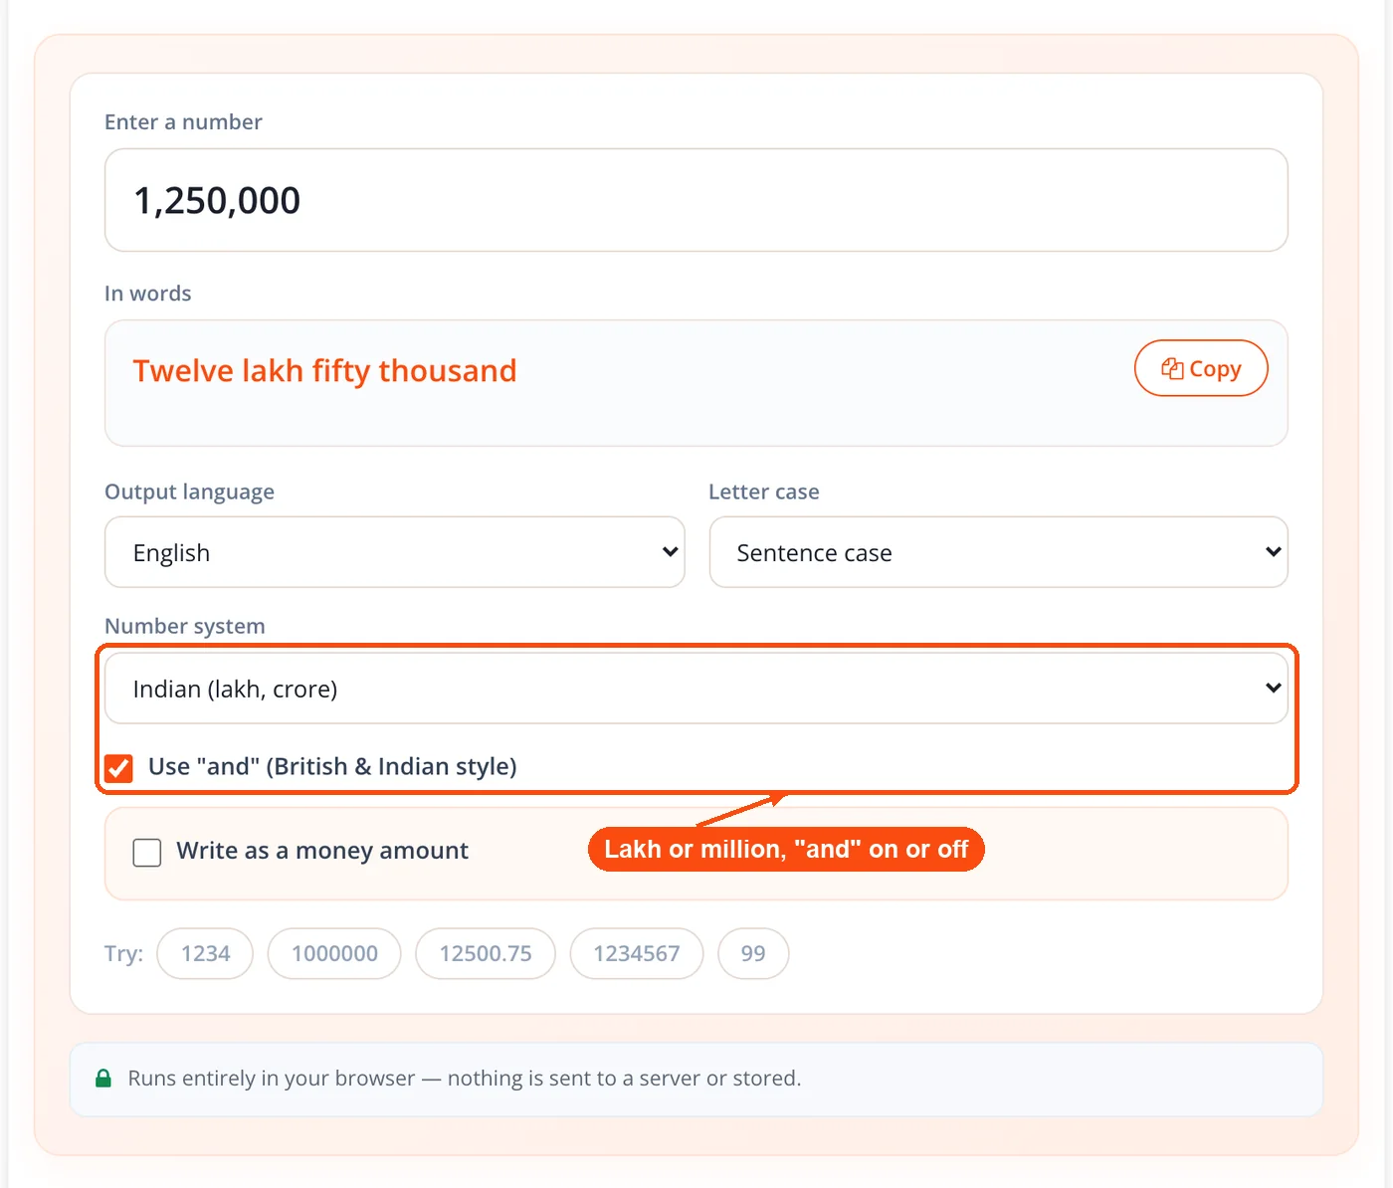This screenshot has height=1188, width=1393.
Task: Click the "Try:" label
Action: pyautogui.click(x=124, y=953)
